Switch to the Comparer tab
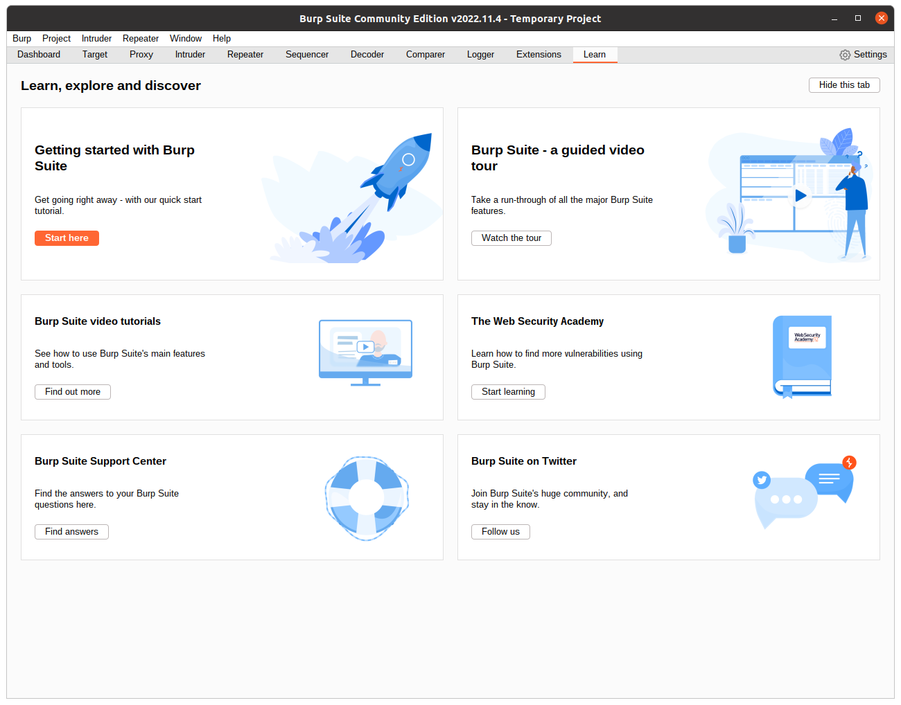The image size is (901, 705). point(426,55)
